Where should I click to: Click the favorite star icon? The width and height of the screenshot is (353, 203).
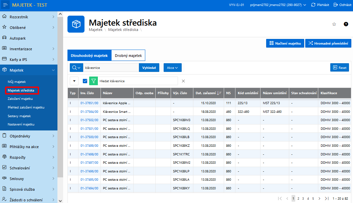tap(334, 24)
